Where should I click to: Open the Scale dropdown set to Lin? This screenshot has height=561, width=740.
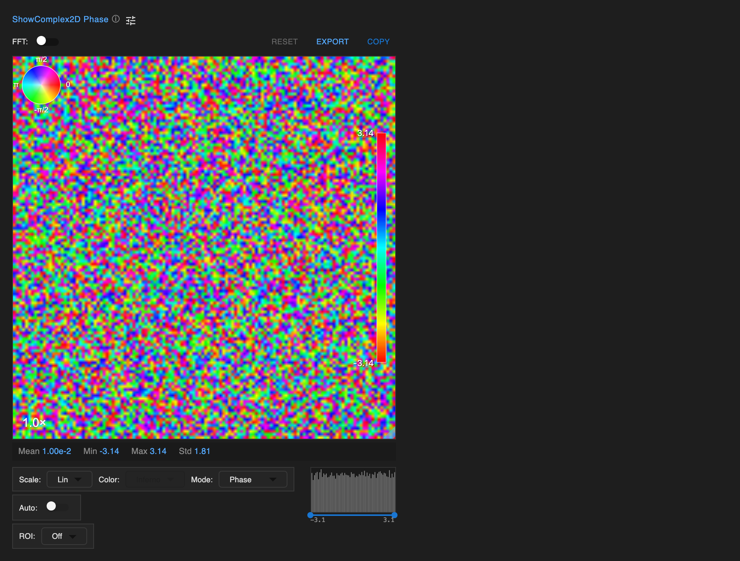[x=69, y=479]
